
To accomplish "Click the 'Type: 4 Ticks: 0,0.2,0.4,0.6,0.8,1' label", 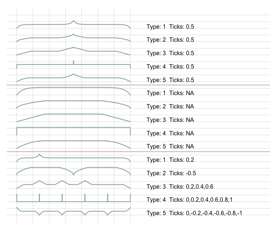I will click(x=190, y=200).
